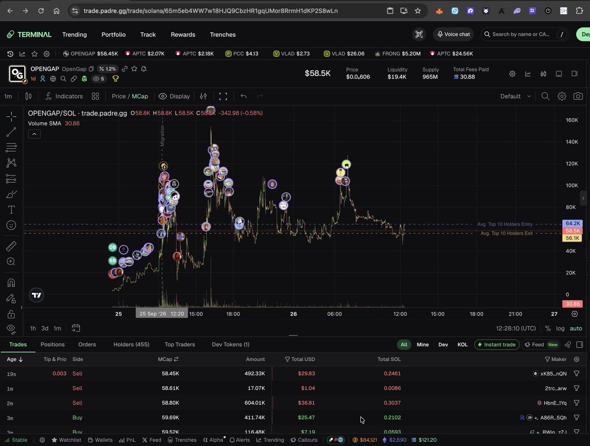The width and height of the screenshot is (590, 446).
Task: Sort trades by Age column
Action: pyautogui.click(x=15, y=360)
